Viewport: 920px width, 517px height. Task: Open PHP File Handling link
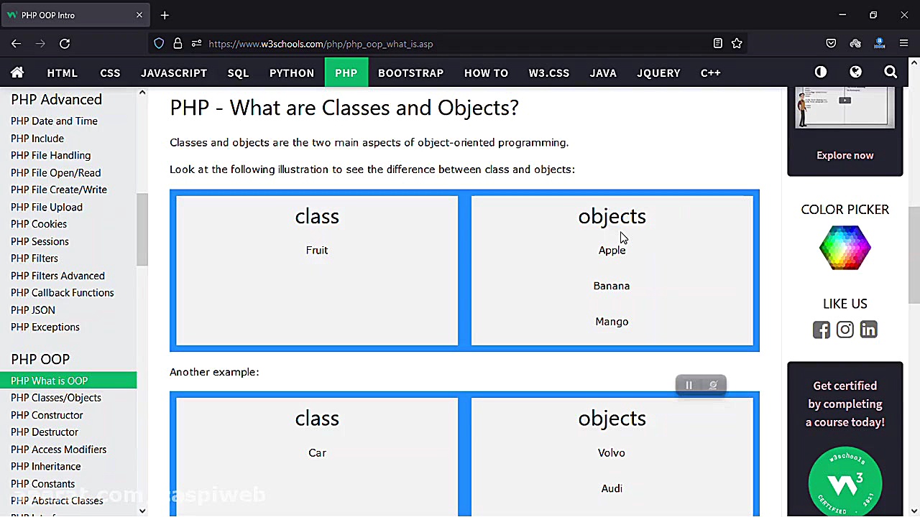tap(50, 156)
